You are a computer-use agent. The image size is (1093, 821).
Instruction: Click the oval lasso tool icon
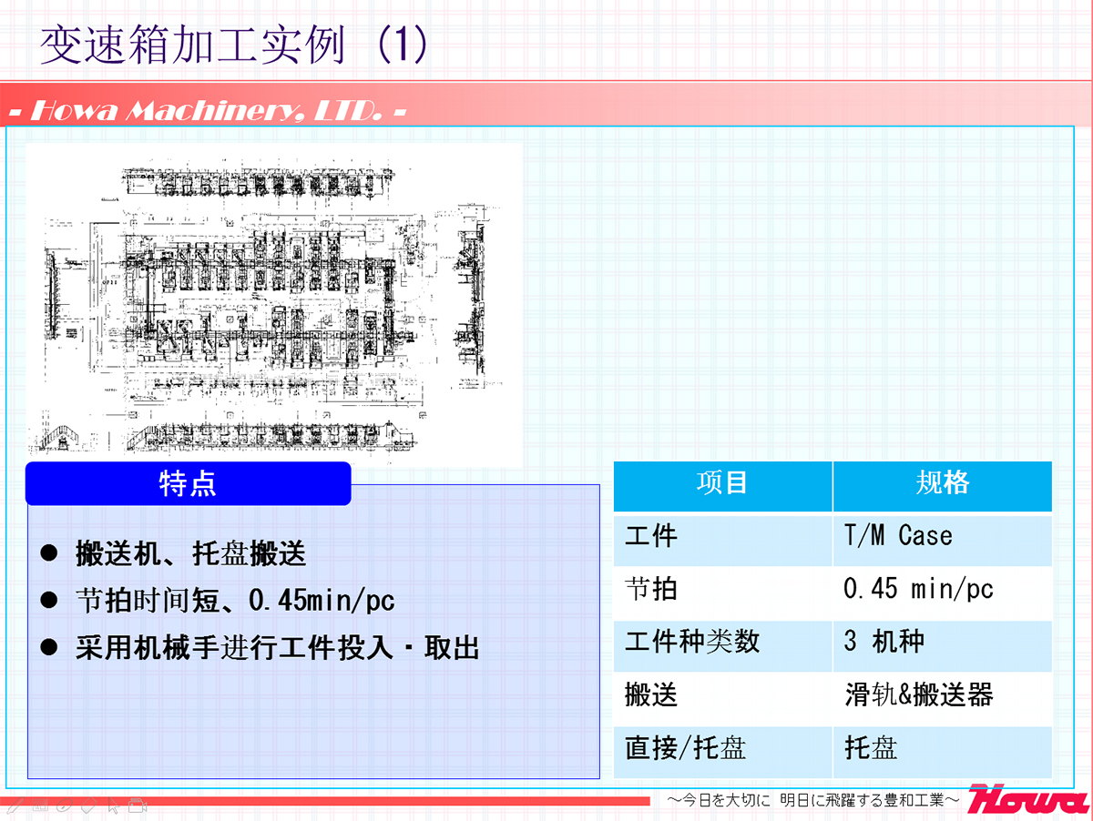tap(64, 805)
